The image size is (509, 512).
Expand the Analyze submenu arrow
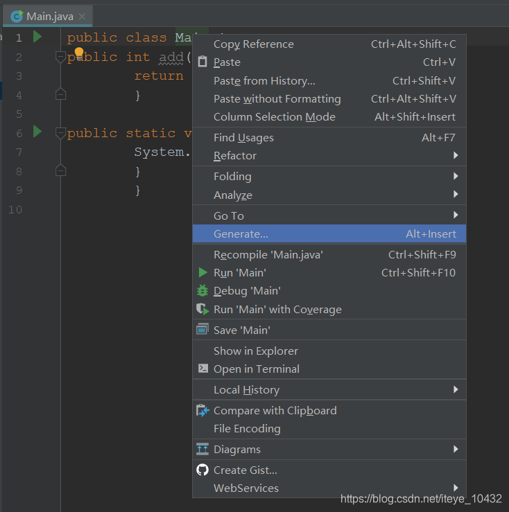click(x=456, y=195)
